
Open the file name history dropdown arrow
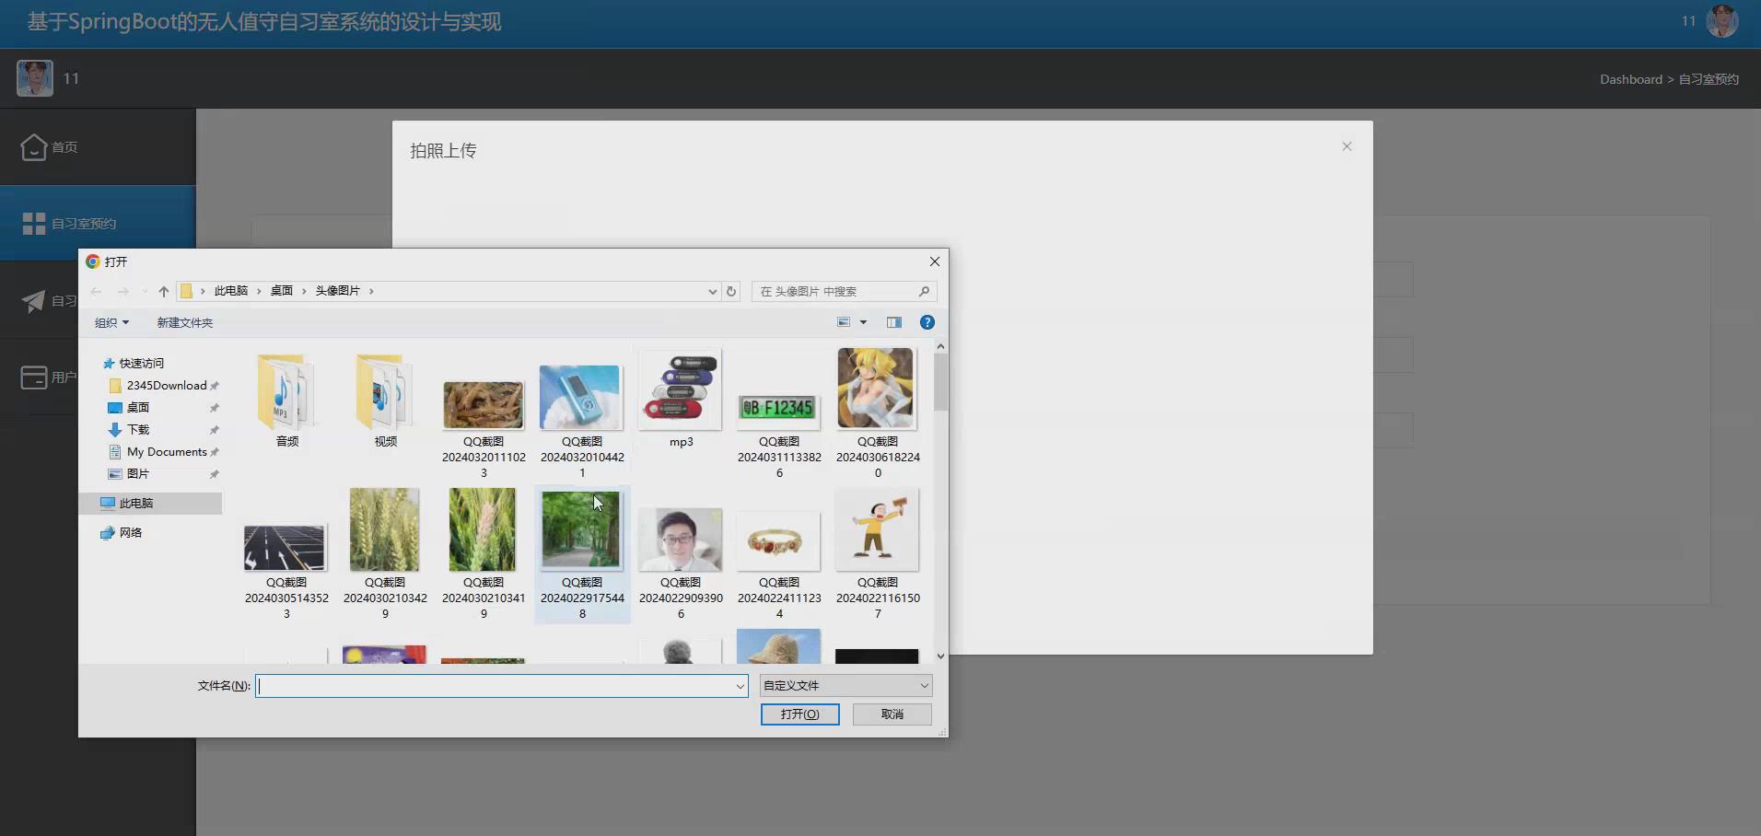[741, 686]
